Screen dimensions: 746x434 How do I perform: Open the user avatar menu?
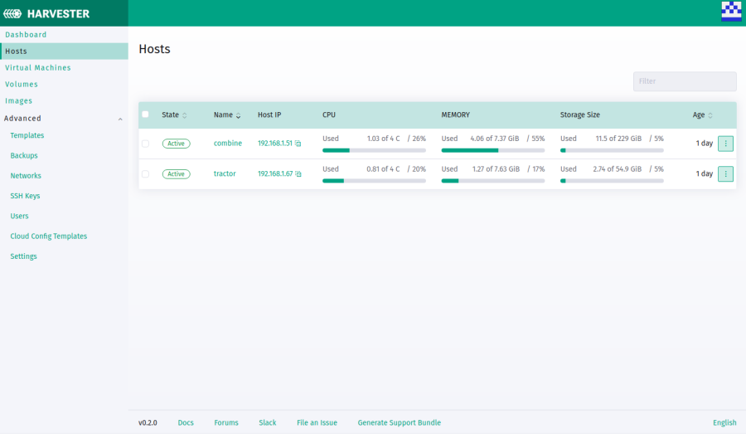point(731,12)
